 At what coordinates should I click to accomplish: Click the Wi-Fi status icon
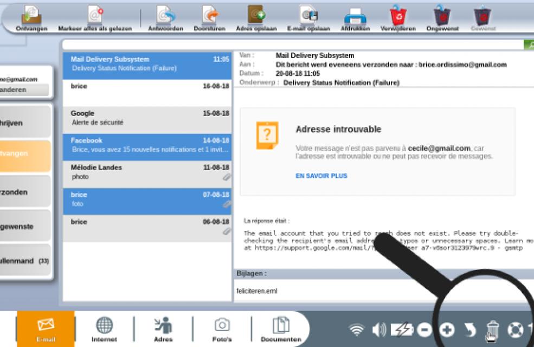357,330
